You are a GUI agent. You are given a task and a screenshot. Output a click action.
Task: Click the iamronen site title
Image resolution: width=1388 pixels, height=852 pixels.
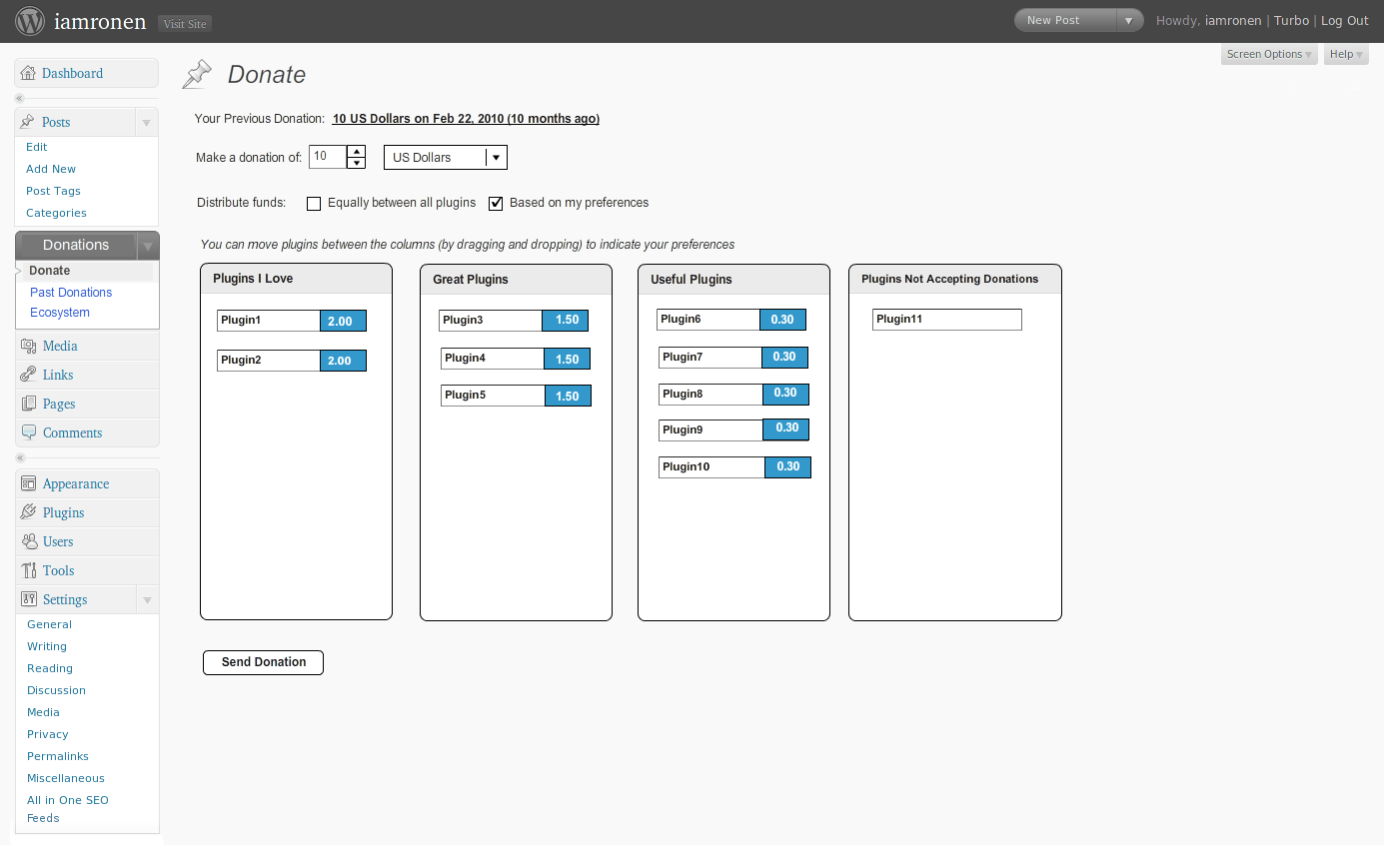[100, 21]
